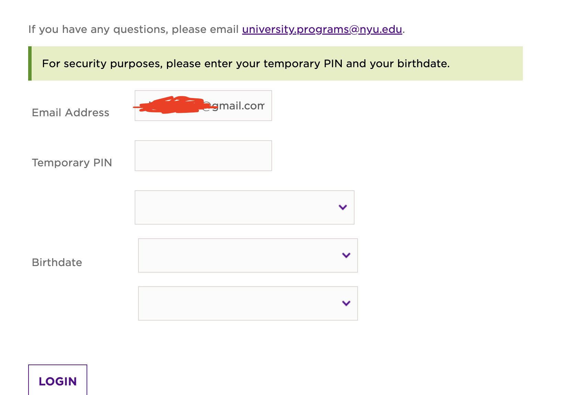The height and width of the screenshot is (395, 573).
Task: Focus the Temporary PIN input field
Action: [x=203, y=156]
